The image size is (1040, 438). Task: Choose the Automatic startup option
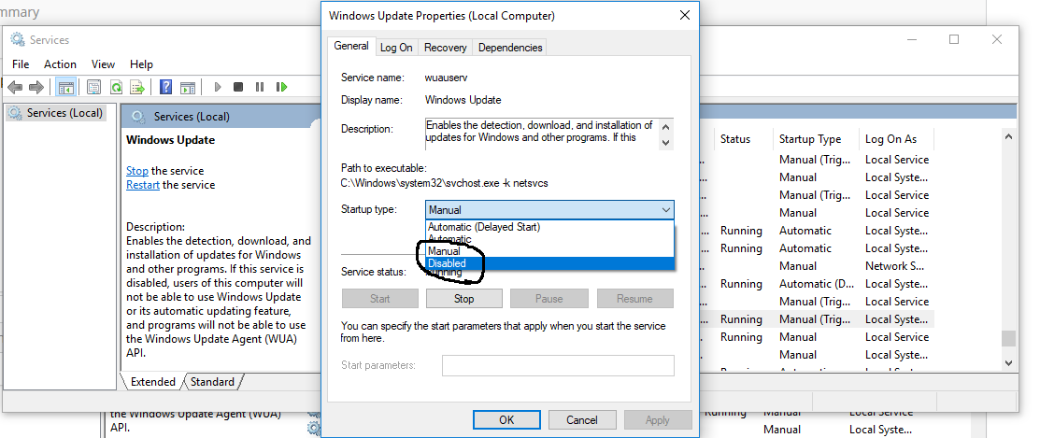click(x=549, y=239)
